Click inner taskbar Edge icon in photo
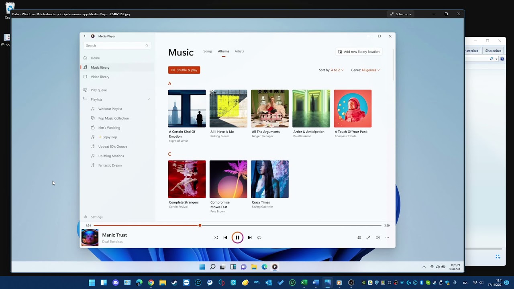 [x=264, y=267]
